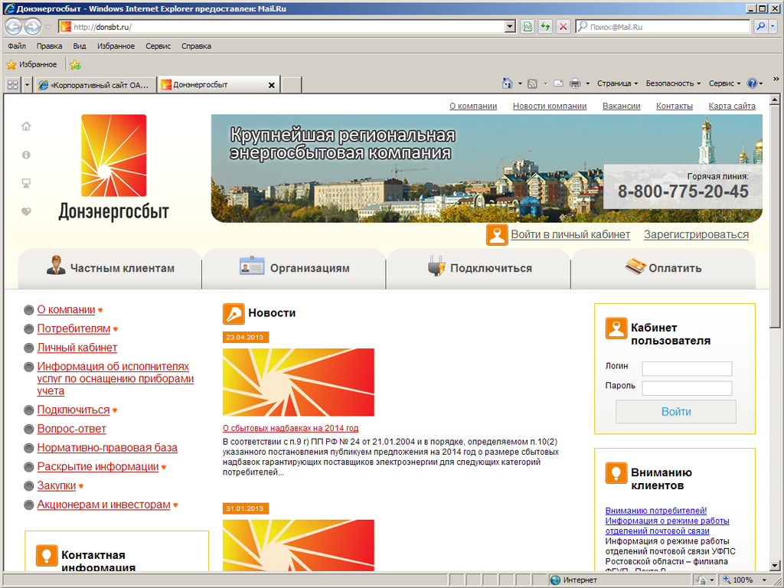Screen dimensions: 784x588
Task: Stop loading with the red X icon
Action: click(x=563, y=27)
